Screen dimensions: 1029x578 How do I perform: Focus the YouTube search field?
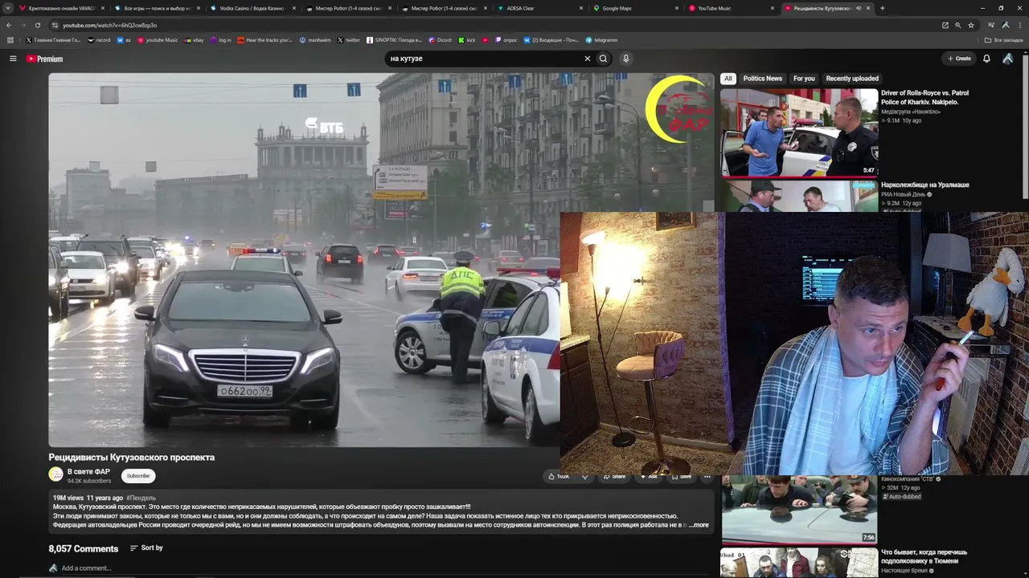tap(485, 59)
